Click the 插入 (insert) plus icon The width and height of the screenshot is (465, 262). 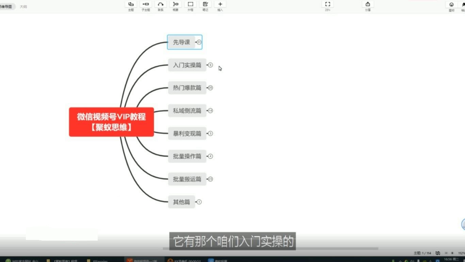point(220,4)
